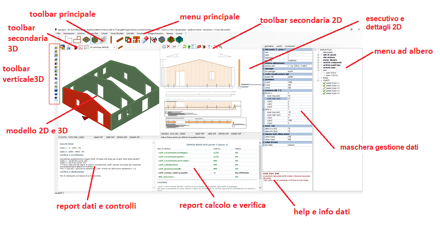Viewport: 440px width, 232px height.
Task: Click the green curved arrow redo icon
Action: coord(184,46)
